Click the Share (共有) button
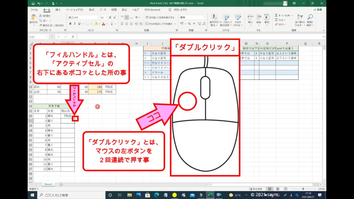The width and height of the screenshot is (354, 199). [x=317, y=10]
